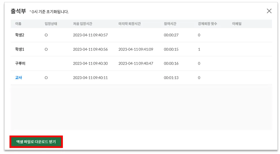Open the 교사 name link
280x154 pixels.
pos(18,78)
